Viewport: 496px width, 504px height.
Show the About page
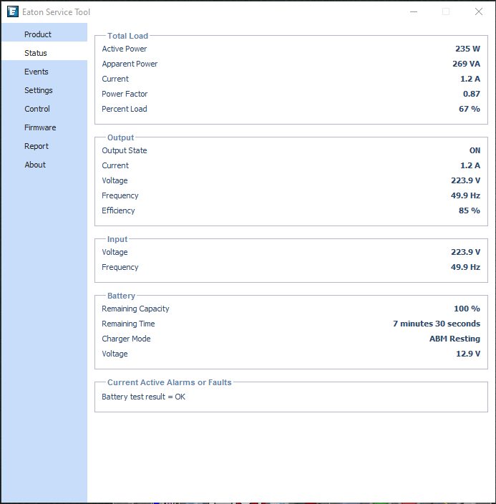coord(44,165)
